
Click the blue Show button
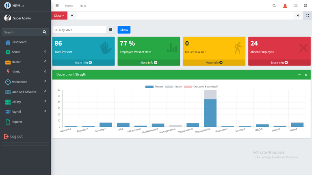pyautogui.click(x=124, y=30)
